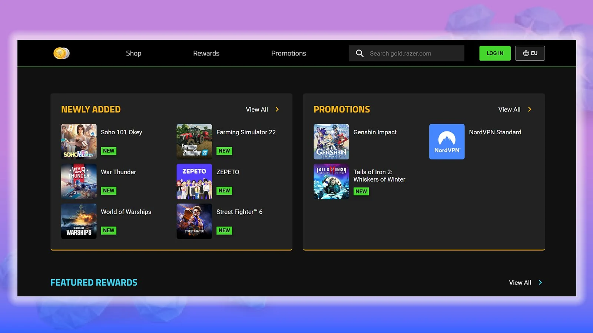The width and height of the screenshot is (593, 333).
Task: Select the Soho 101 Okey title
Action: (122, 132)
